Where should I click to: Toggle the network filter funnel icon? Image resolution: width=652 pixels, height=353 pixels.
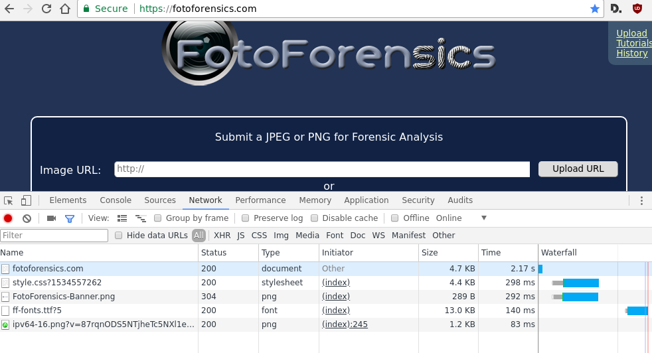point(69,218)
